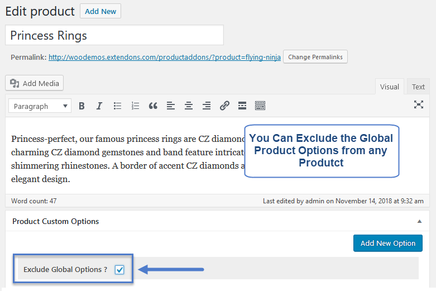Open the product permalink URL
This screenshot has height=291, width=436.
pos(165,57)
